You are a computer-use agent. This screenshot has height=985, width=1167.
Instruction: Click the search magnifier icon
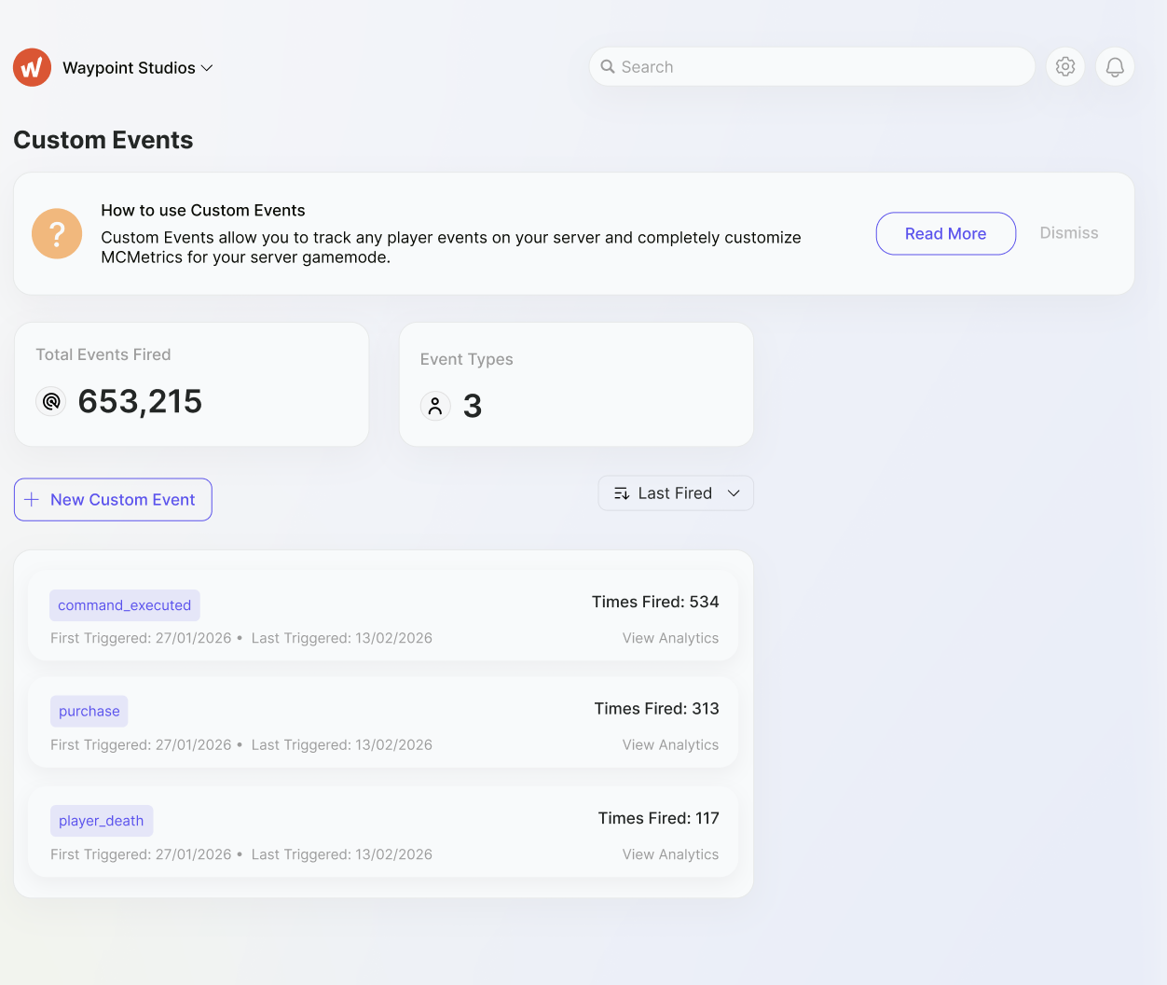(608, 67)
